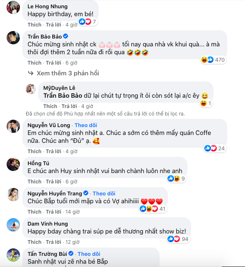Open reaction on MỹDuyên Lê's reply
245x267 pixels.
tap(206, 103)
